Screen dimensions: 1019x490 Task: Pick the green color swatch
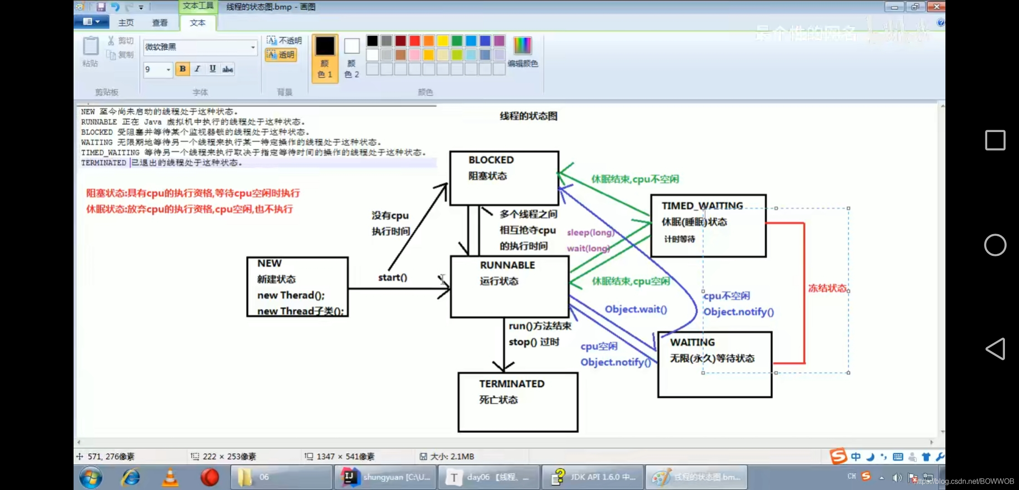coord(457,41)
